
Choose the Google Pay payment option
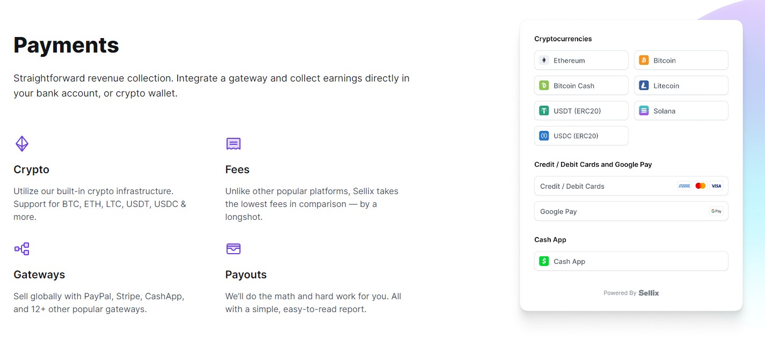coord(631,211)
